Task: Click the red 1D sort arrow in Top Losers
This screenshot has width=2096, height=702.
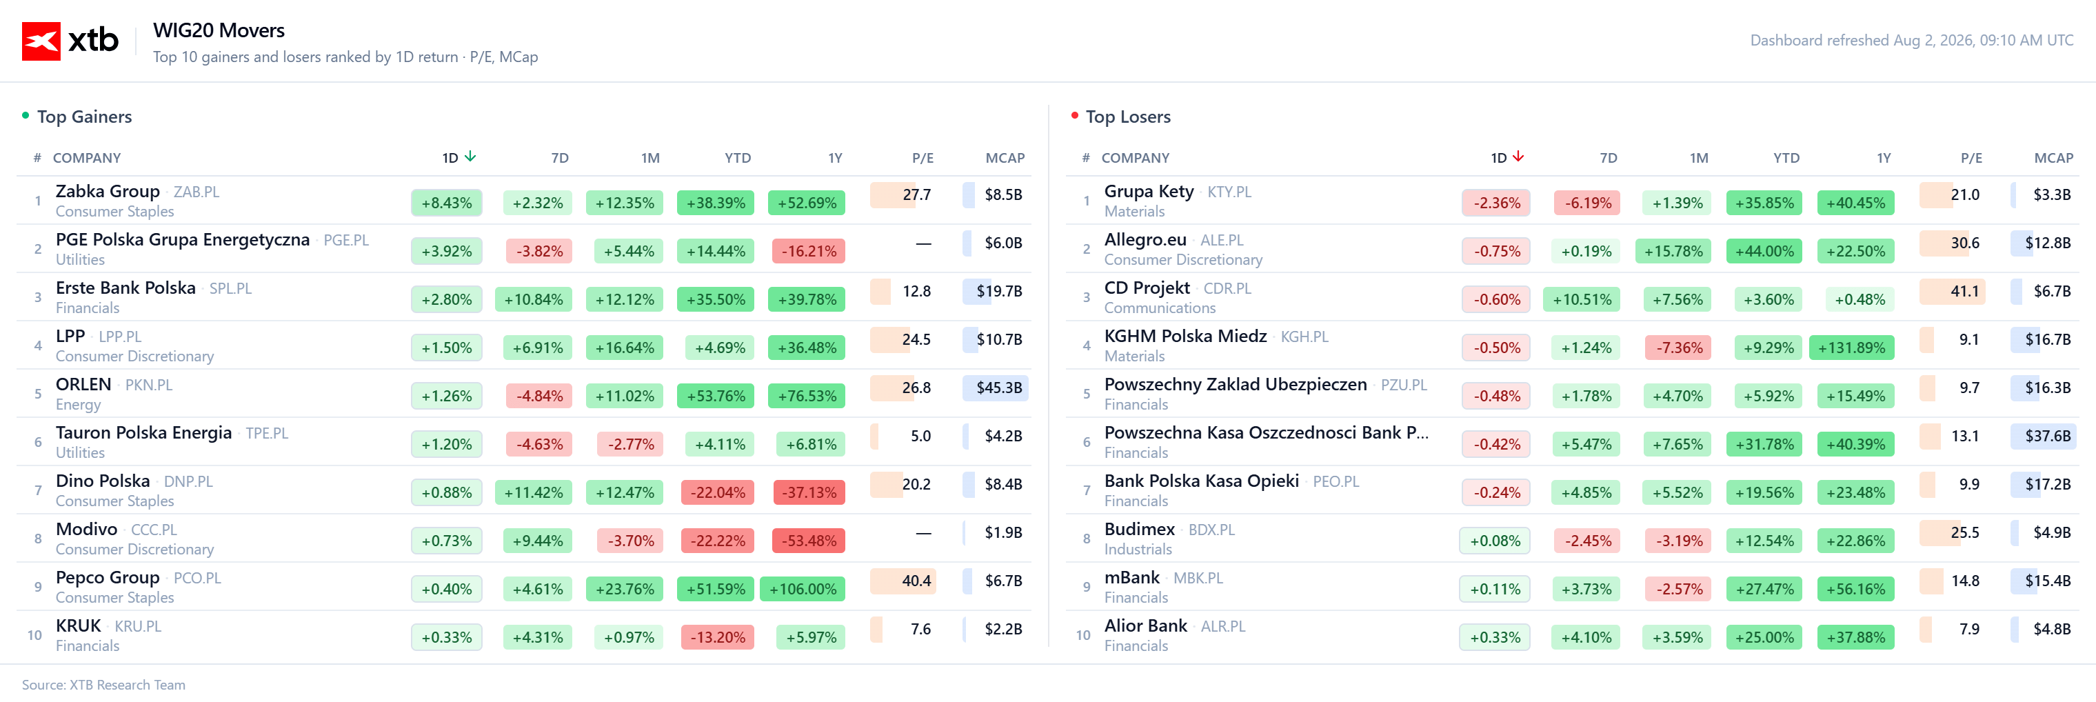Action: pyautogui.click(x=1518, y=157)
